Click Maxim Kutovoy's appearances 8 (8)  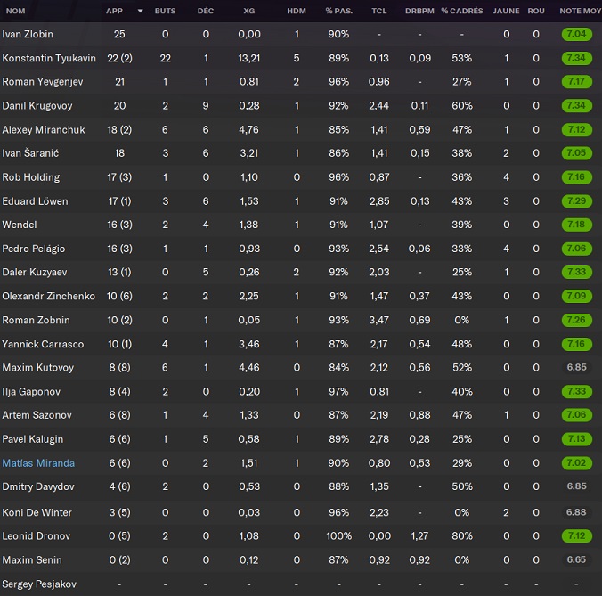pos(119,368)
